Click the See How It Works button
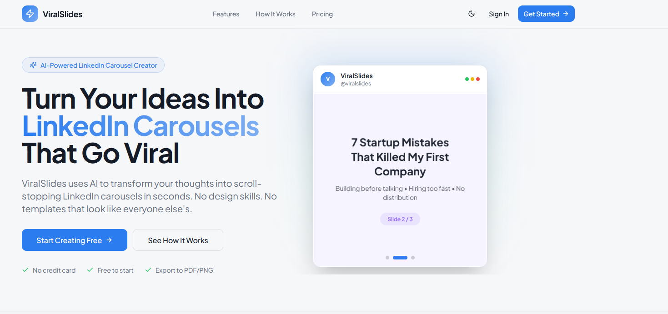 click(178, 240)
